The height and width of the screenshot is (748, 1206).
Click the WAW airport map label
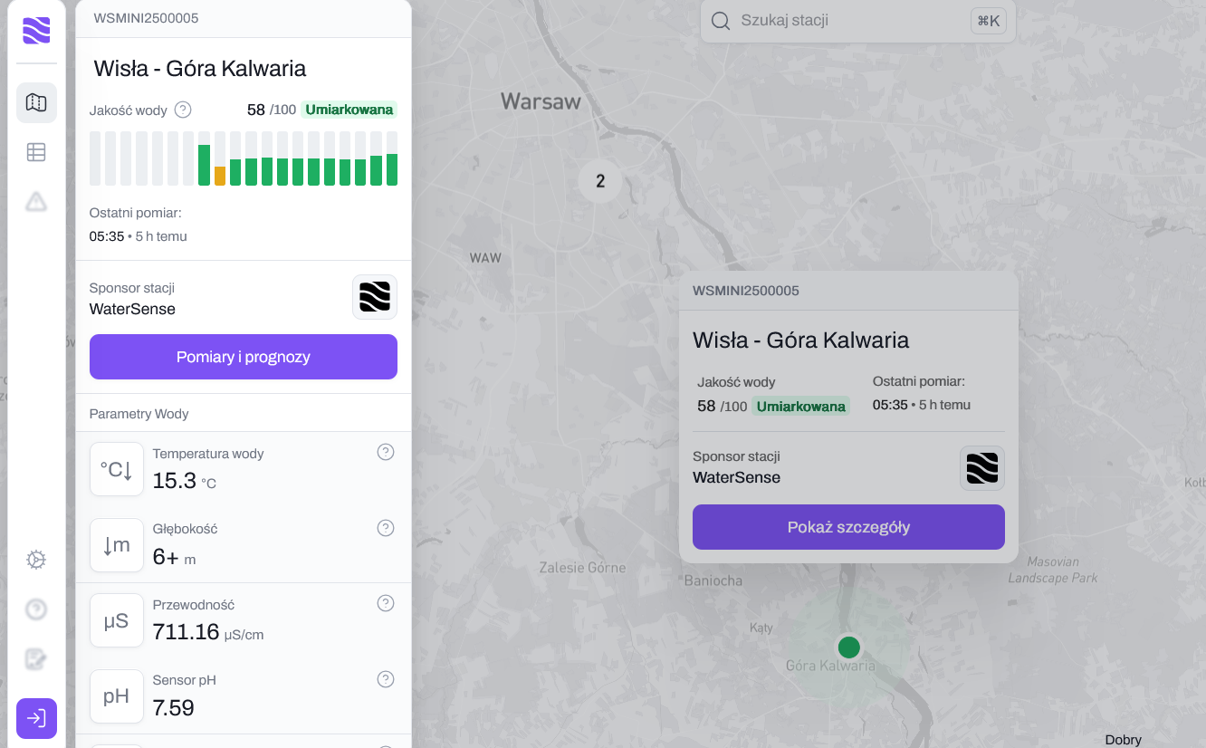(485, 258)
